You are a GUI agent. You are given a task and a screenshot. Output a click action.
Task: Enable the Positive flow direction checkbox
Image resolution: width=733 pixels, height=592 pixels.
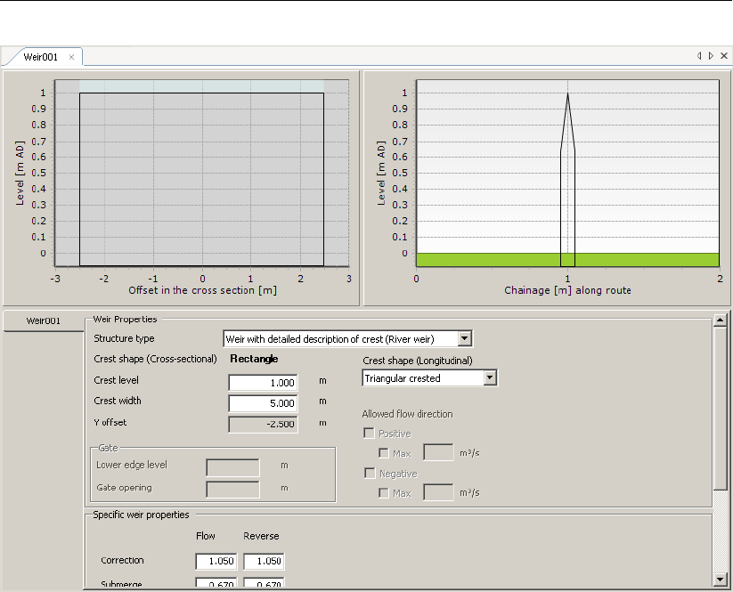(x=369, y=434)
